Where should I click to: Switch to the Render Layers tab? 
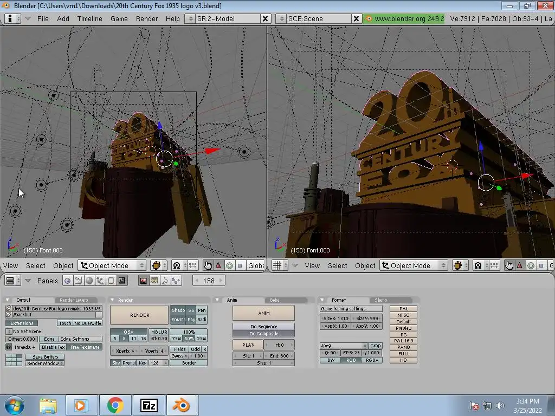coord(74,300)
